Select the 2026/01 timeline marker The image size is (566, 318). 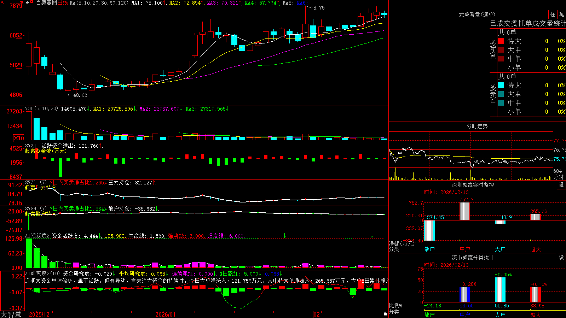pos(165,314)
